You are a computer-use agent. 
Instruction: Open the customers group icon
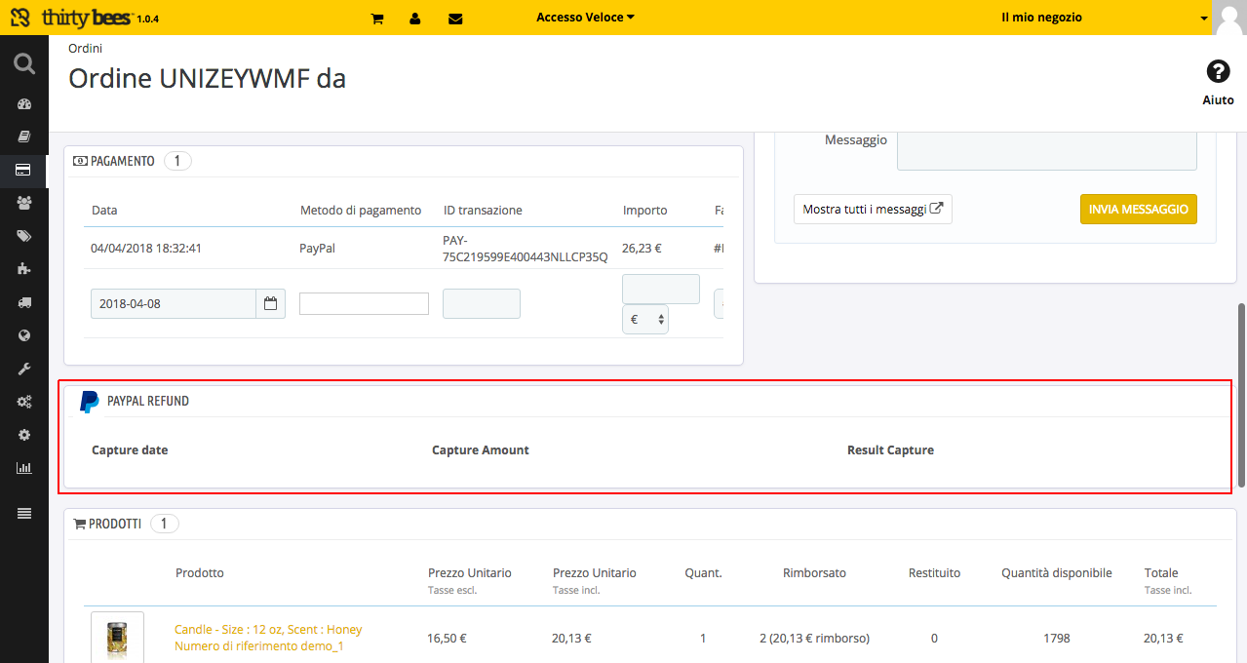pos(24,203)
